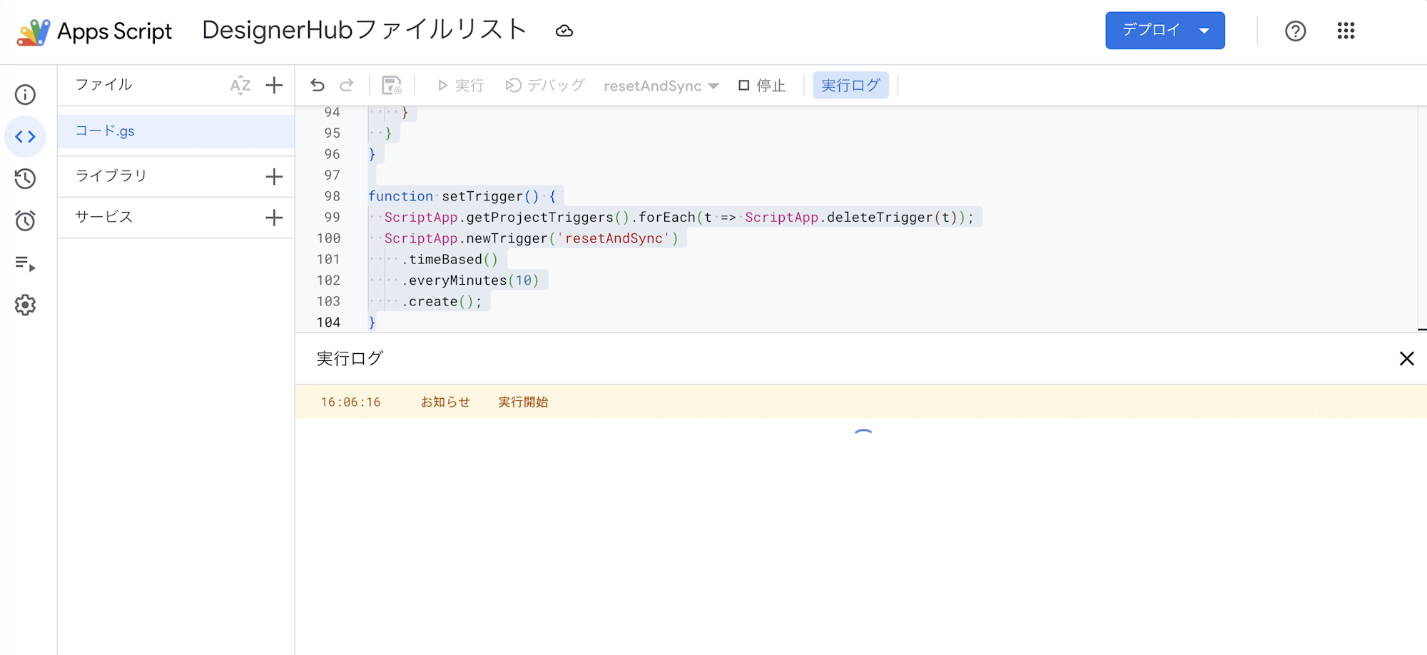The height and width of the screenshot is (655, 1427).
Task: Open the project Overview info icon
Action: pos(25,95)
